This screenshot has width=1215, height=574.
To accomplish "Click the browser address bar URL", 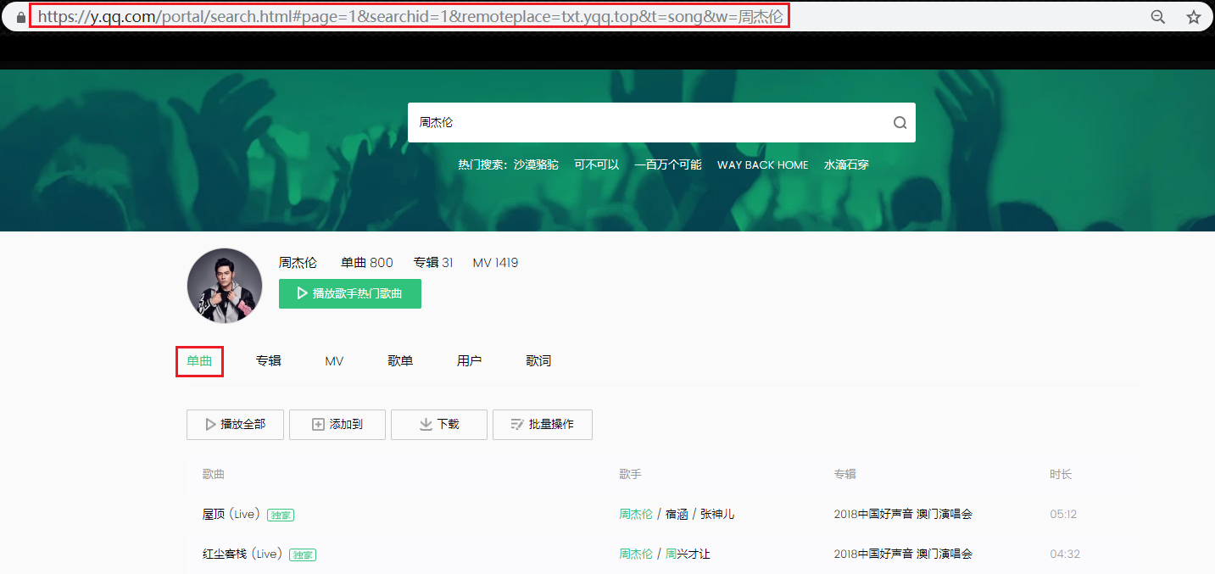I will (410, 16).
